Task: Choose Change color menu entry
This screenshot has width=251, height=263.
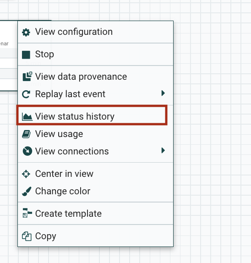Action: [95, 191]
